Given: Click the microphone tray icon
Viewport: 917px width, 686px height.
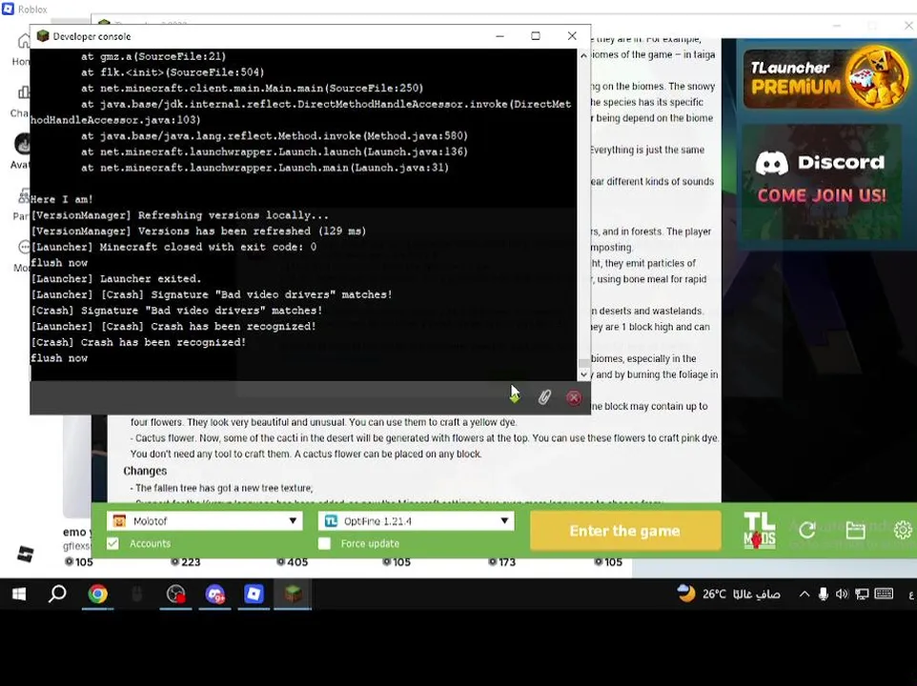Looking at the screenshot, I should [823, 595].
